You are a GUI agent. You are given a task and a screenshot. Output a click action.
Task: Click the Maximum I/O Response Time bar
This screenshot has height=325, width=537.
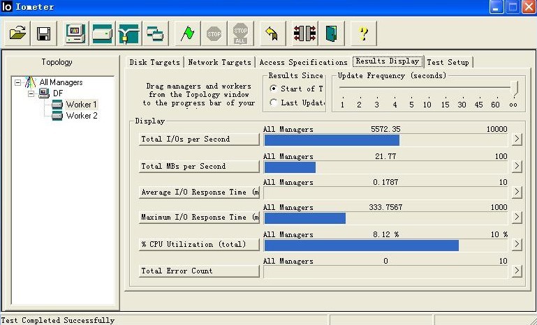[386, 218]
